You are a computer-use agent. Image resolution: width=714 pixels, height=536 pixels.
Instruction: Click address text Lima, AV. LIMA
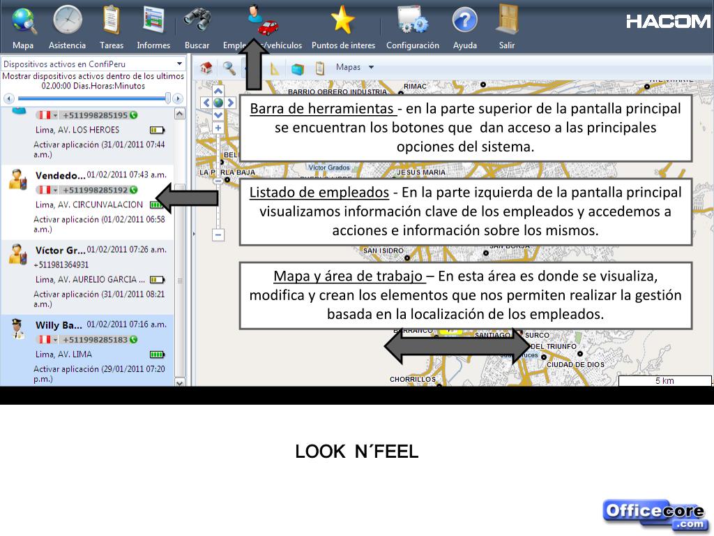pos(63,355)
